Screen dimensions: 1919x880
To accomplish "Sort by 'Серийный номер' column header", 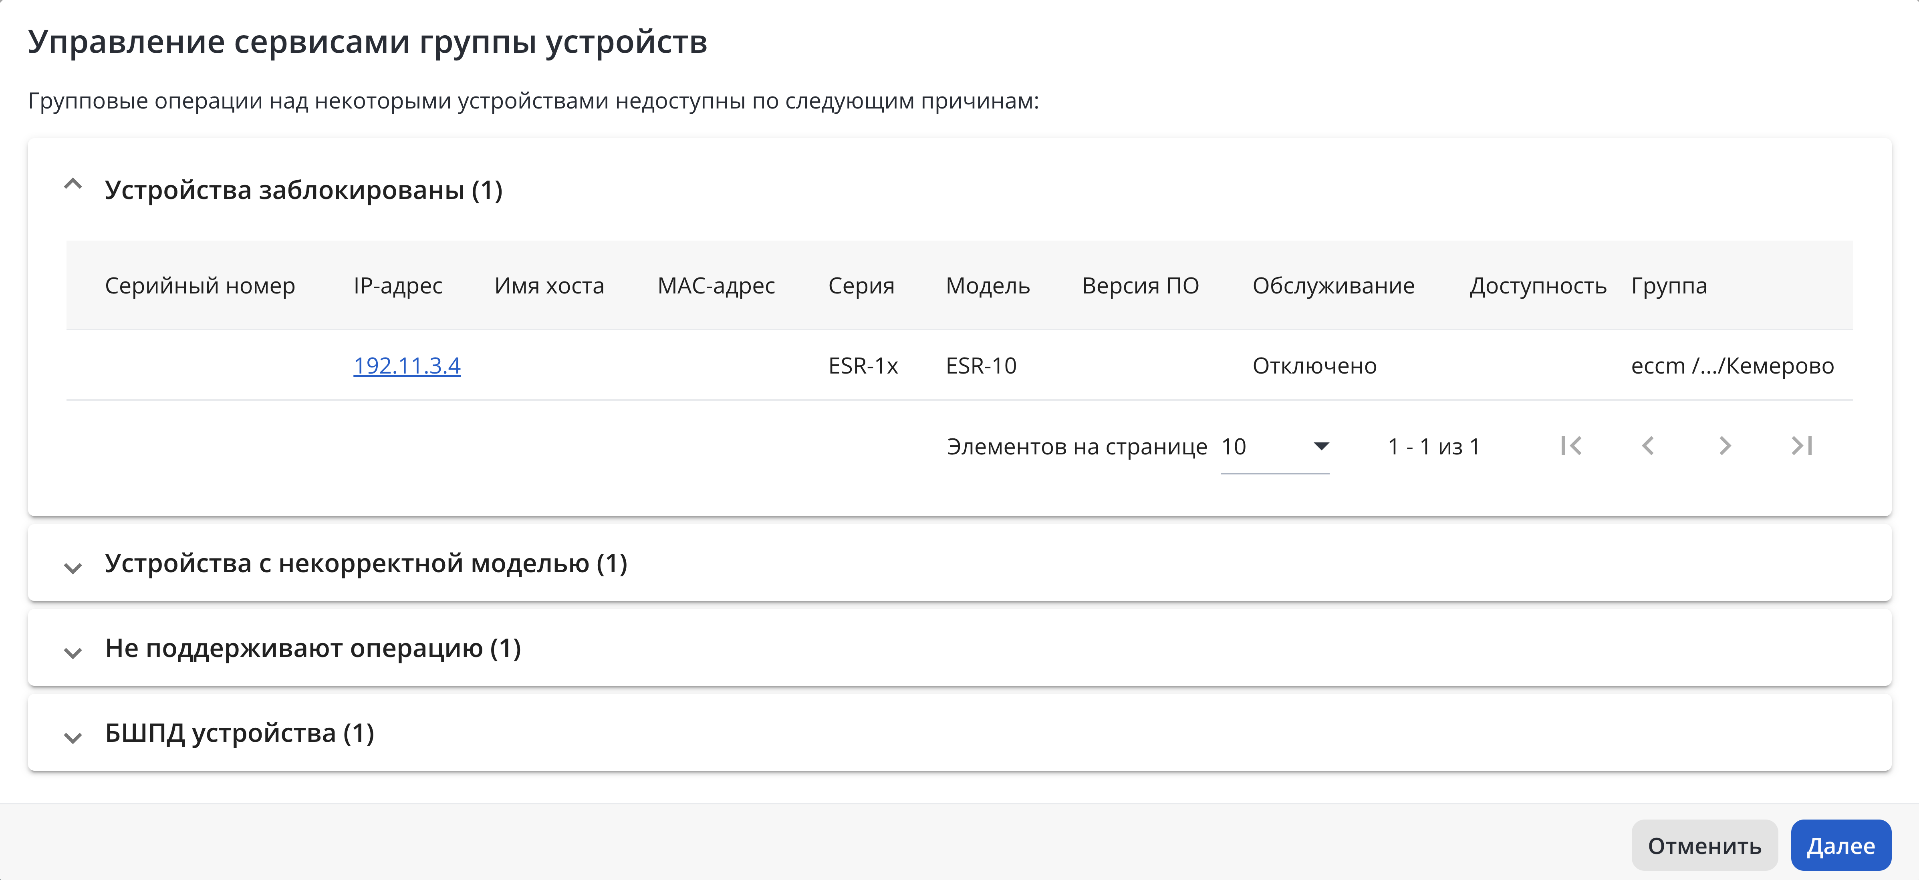I will pyautogui.click(x=200, y=286).
